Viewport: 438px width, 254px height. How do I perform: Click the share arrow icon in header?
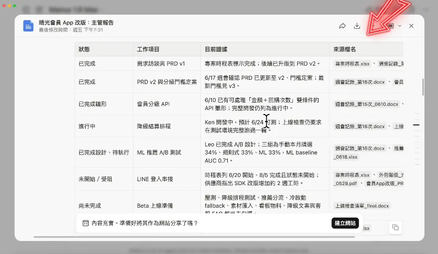pyautogui.click(x=343, y=26)
